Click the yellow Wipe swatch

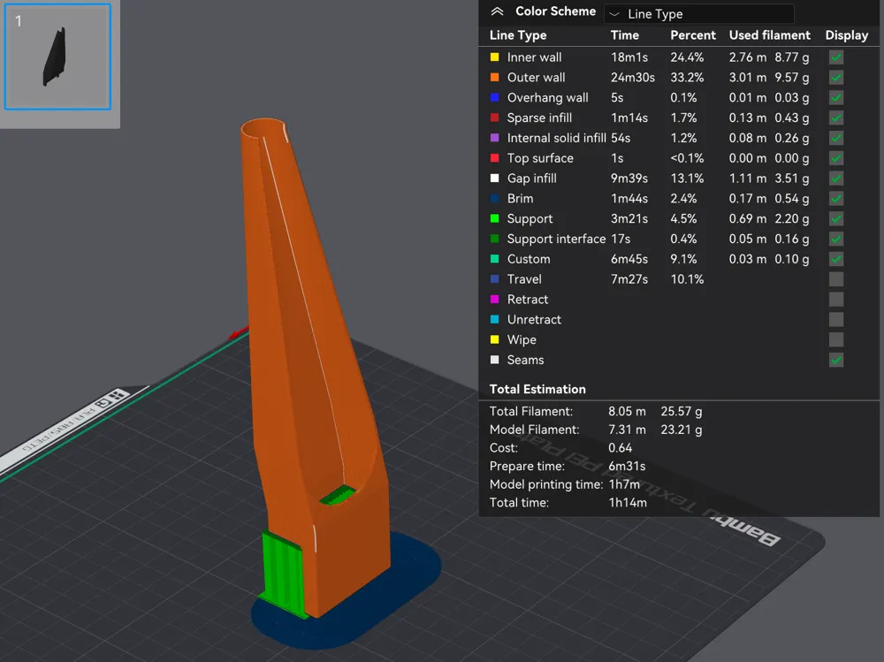pyautogui.click(x=494, y=340)
